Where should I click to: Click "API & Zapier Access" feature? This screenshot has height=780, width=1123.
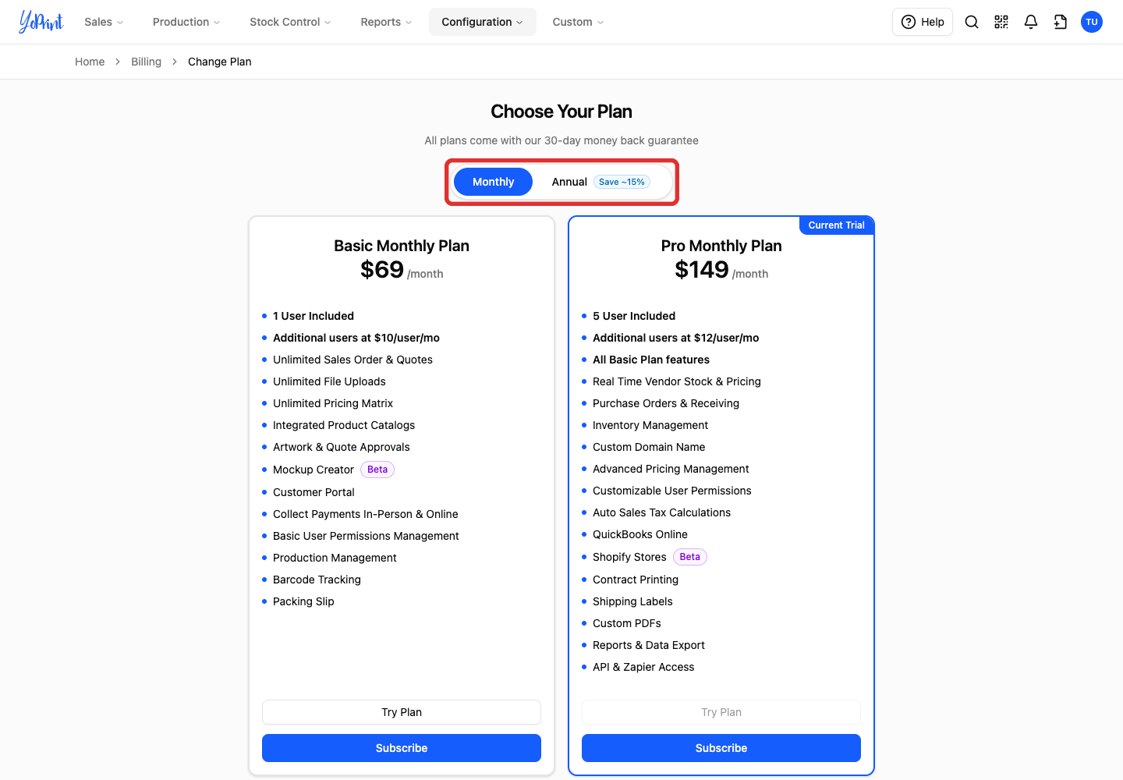tap(643, 667)
